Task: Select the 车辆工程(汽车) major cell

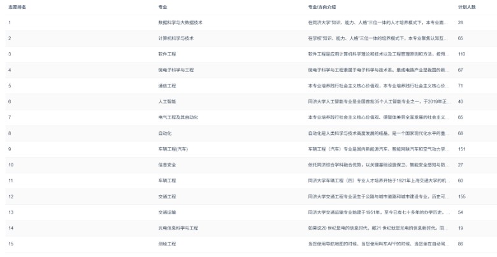Action: 175,149
